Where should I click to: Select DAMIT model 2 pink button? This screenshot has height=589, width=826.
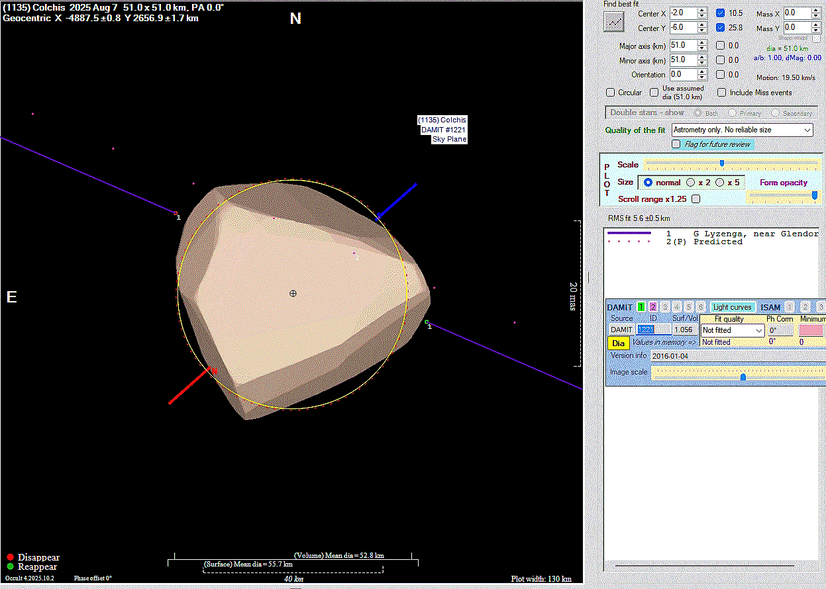coord(653,307)
